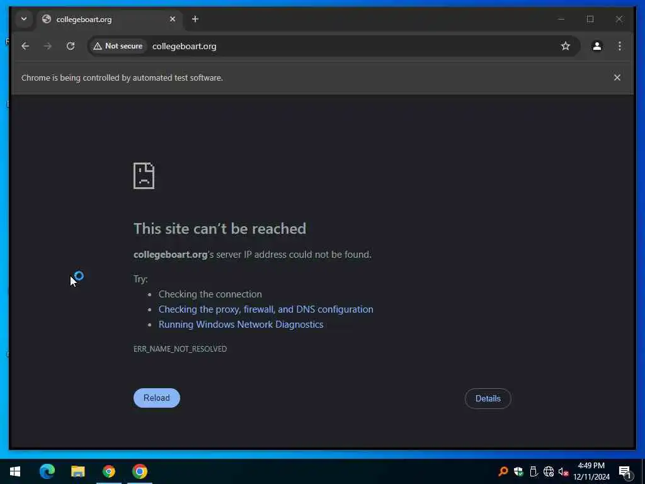Click the browser forward arrow
This screenshot has width=645, height=484.
[x=48, y=46]
